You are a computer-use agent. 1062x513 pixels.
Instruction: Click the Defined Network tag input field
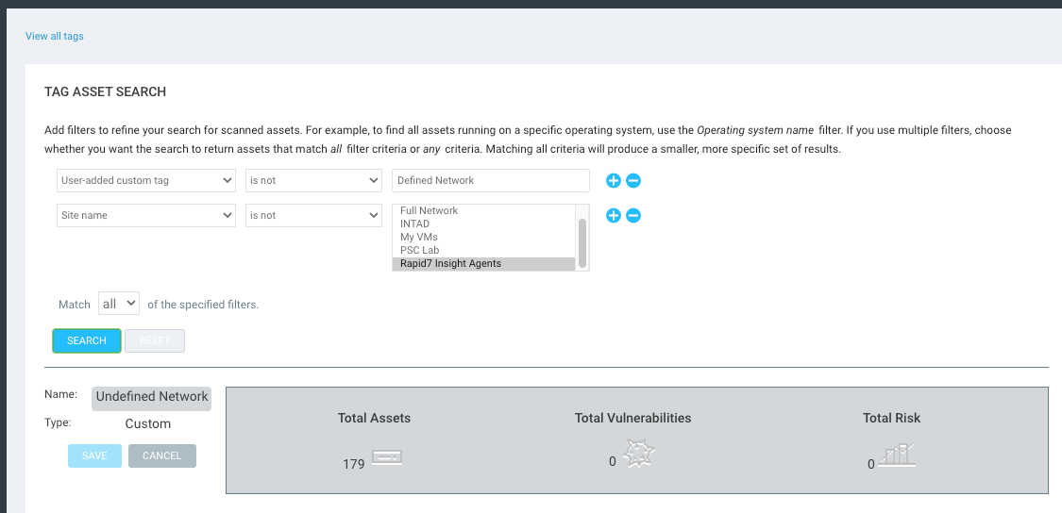pyautogui.click(x=490, y=180)
